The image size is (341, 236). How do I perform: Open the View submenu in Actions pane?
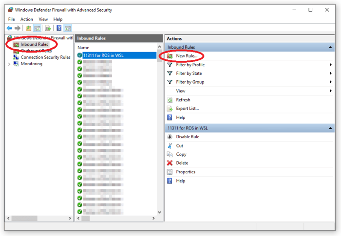(x=249, y=91)
